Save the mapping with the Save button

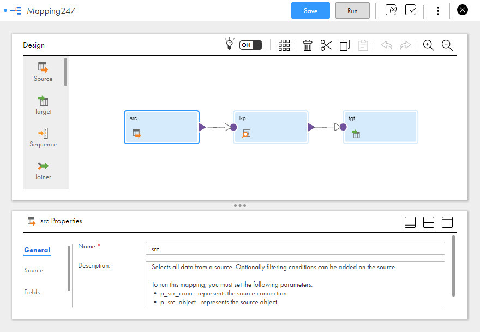[x=310, y=11]
